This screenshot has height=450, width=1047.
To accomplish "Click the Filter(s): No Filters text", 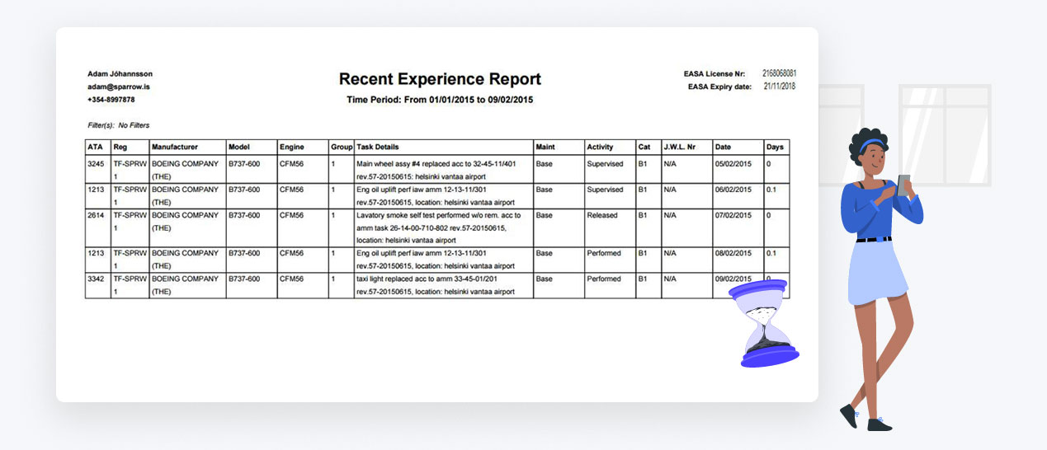I will 119,125.
